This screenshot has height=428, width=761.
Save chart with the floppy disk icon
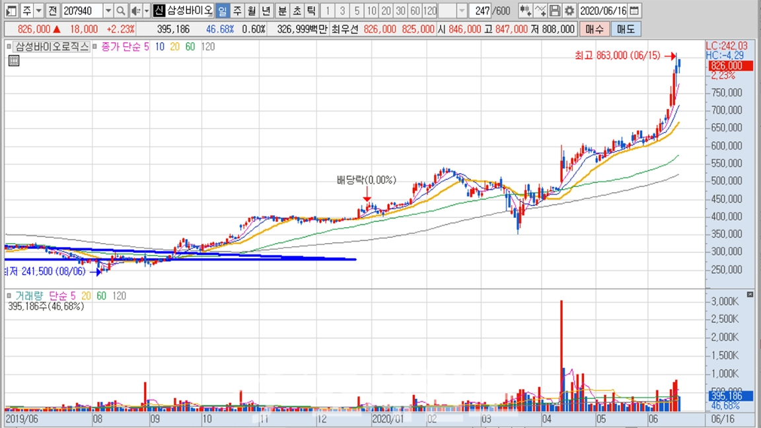555,11
